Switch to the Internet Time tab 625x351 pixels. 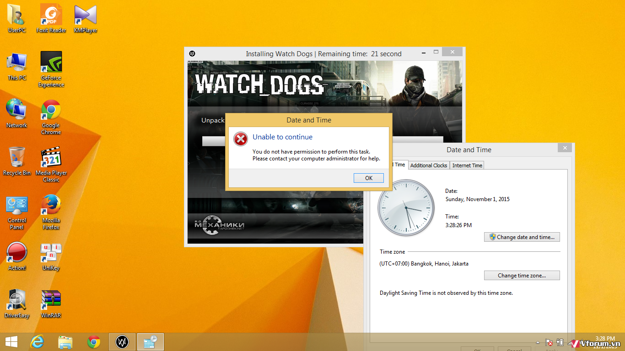pos(467,165)
